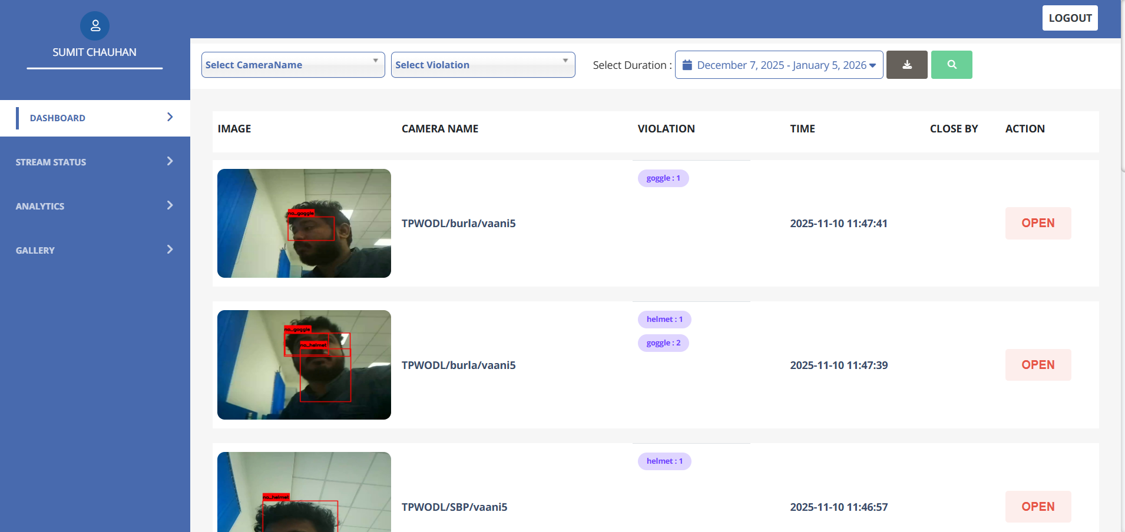Open the Select CameraName dropdown
The image size is (1125, 532).
pyautogui.click(x=293, y=65)
